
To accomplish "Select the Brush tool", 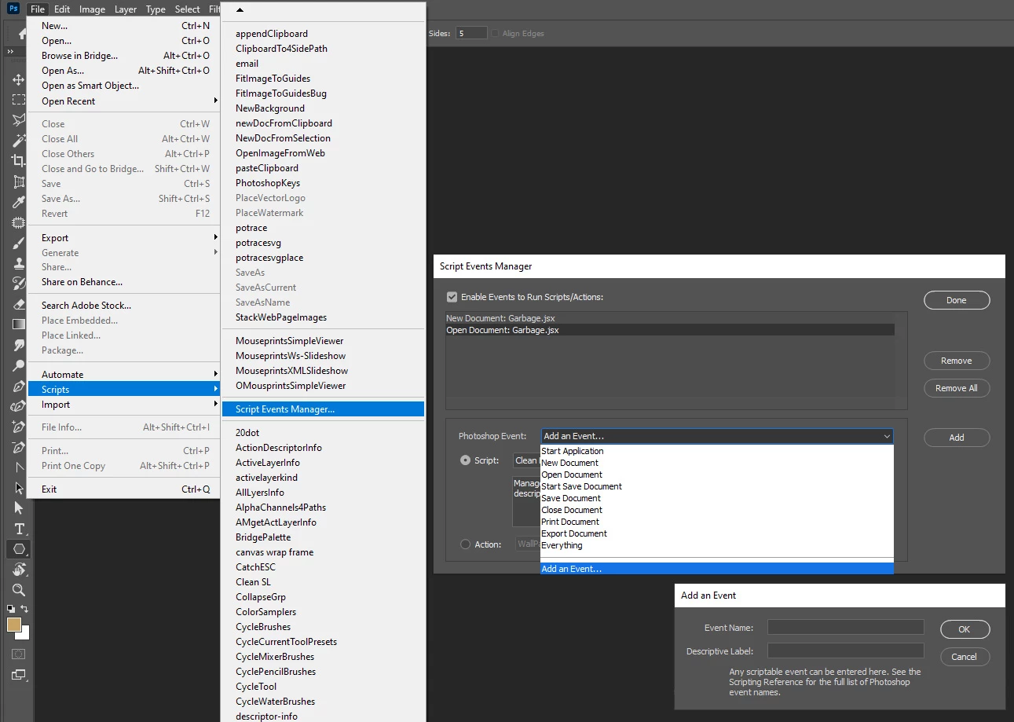I will pos(18,244).
